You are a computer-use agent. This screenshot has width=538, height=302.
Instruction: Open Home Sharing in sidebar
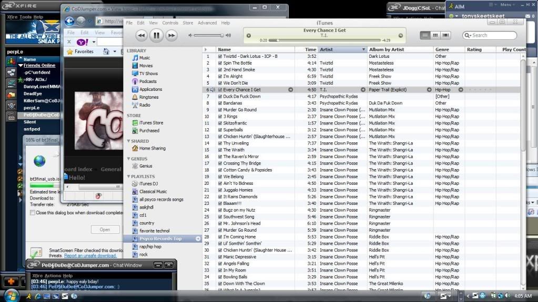[x=152, y=149]
